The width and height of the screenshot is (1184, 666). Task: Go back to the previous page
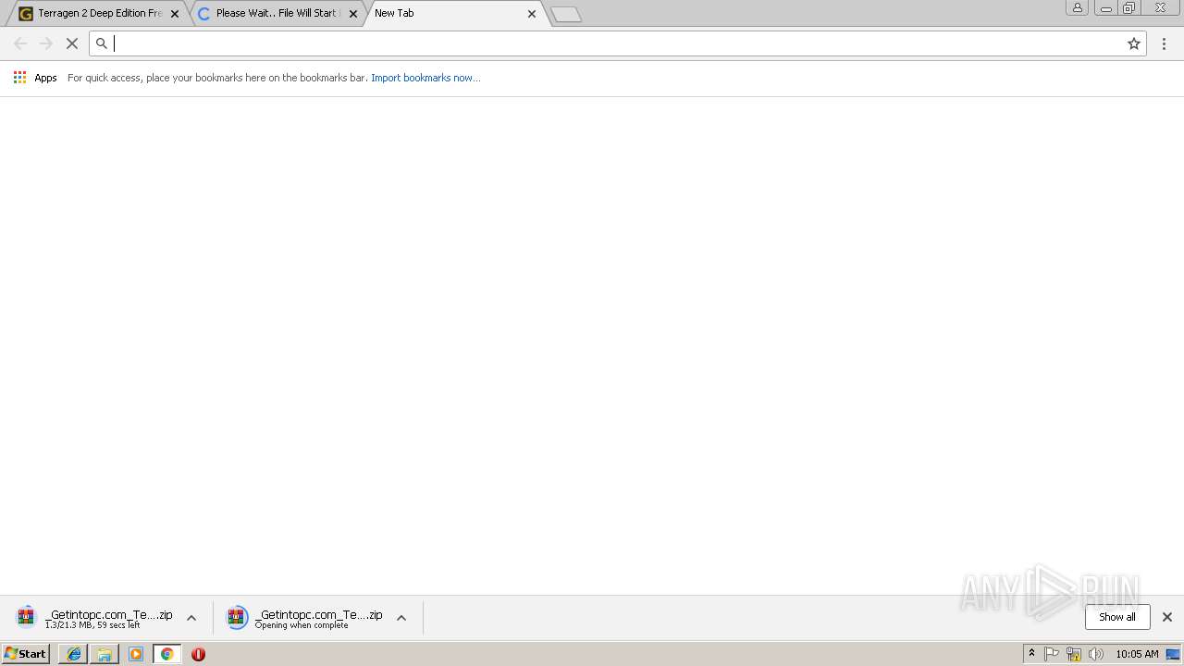point(20,43)
